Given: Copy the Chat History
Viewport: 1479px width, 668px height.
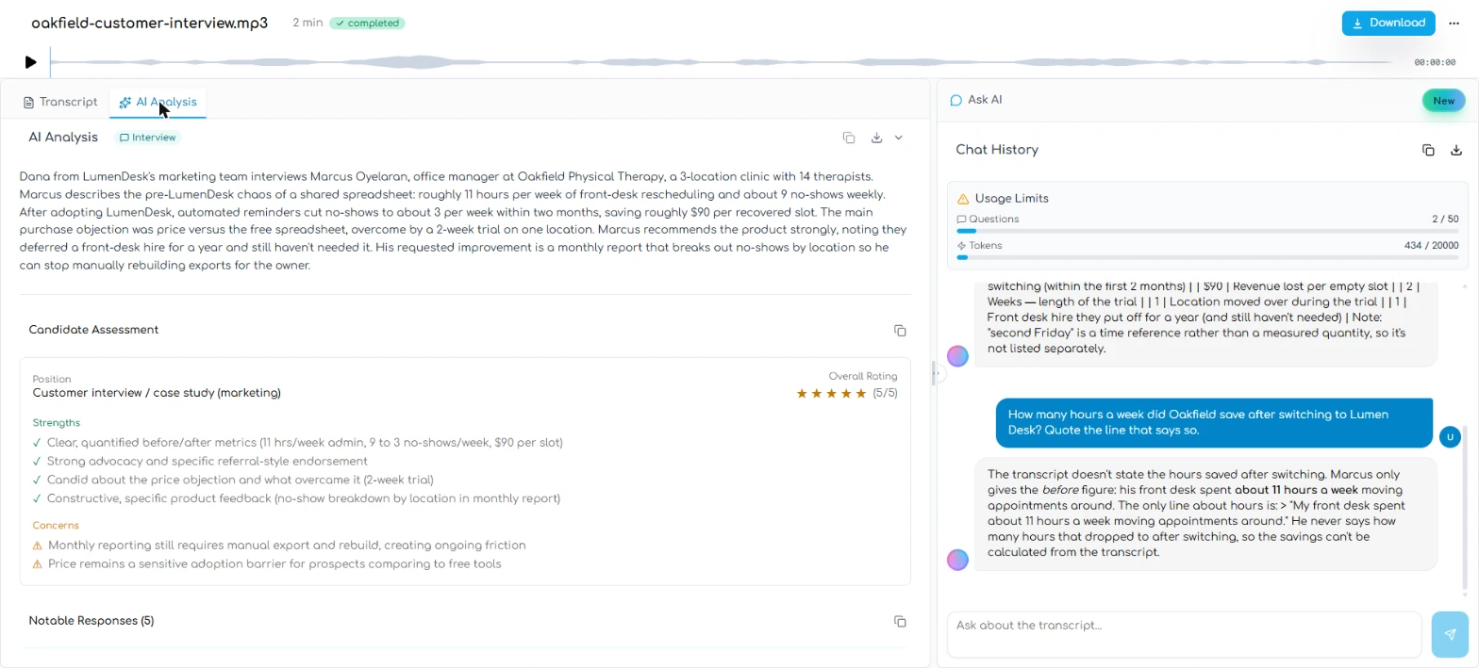Looking at the screenshot, I should [1428, 150].
